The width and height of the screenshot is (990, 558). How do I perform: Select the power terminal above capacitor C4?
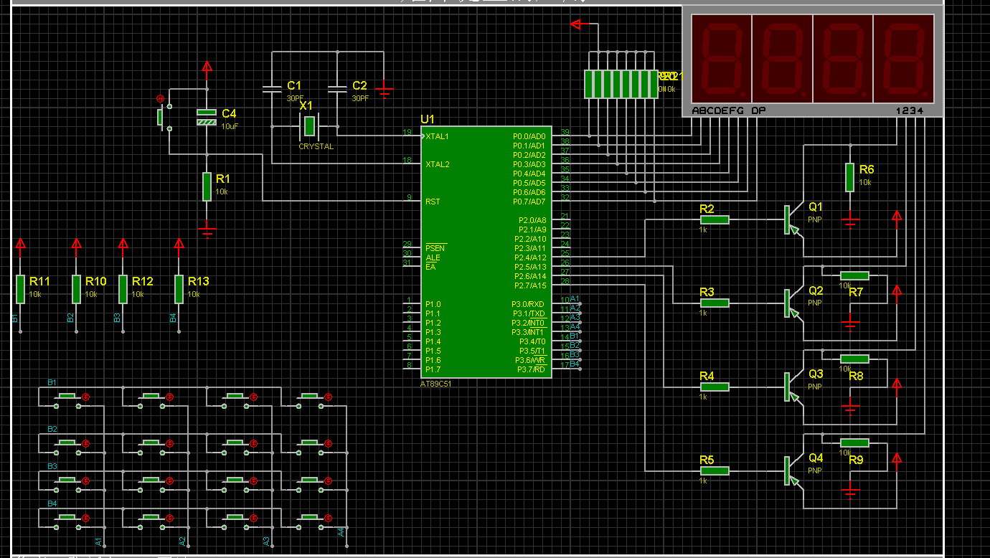207,67
